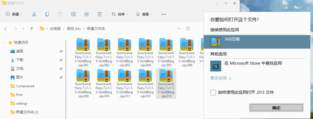Viewport: 313px width, 119px height.
Task: Click 游戏 (M:) in the address path
Action: click(x=74, y=29)
